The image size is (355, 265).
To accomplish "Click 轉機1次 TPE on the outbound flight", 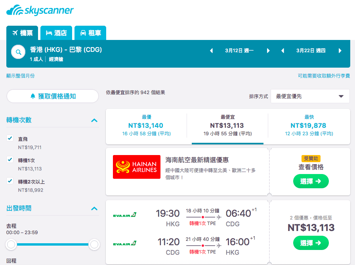I will (x=202, y=223).
